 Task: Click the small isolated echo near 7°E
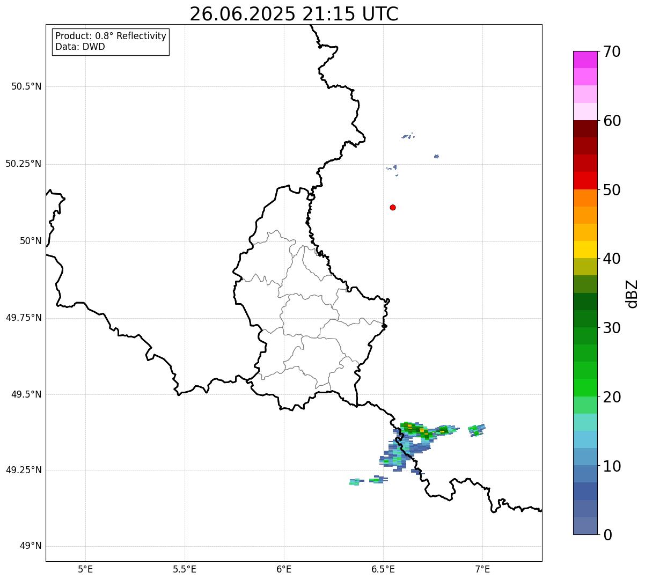[x=476, y=429]
